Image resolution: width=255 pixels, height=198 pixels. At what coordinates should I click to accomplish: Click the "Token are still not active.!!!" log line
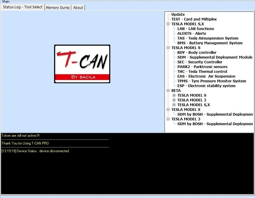21,136
